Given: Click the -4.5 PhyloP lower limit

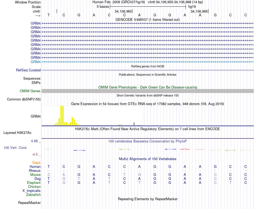Looking at the screenshot, I should click(x=35, y=154).
